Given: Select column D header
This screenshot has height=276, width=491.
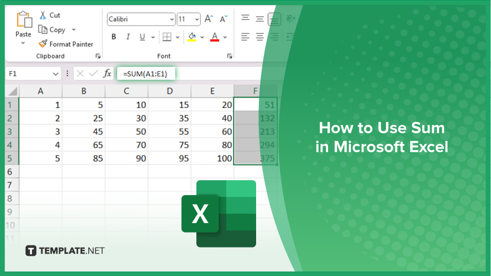Looking at the screenshot, I should (170, 91).
